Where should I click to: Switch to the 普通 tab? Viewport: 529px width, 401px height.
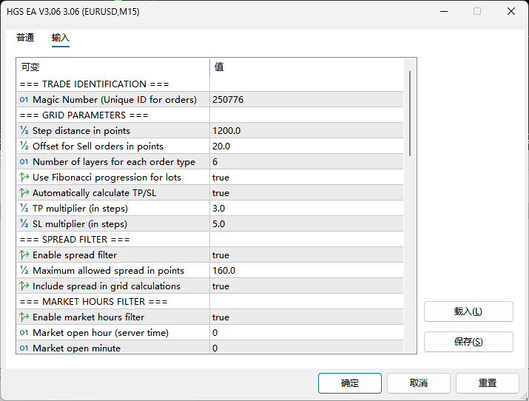coord(25,38)
